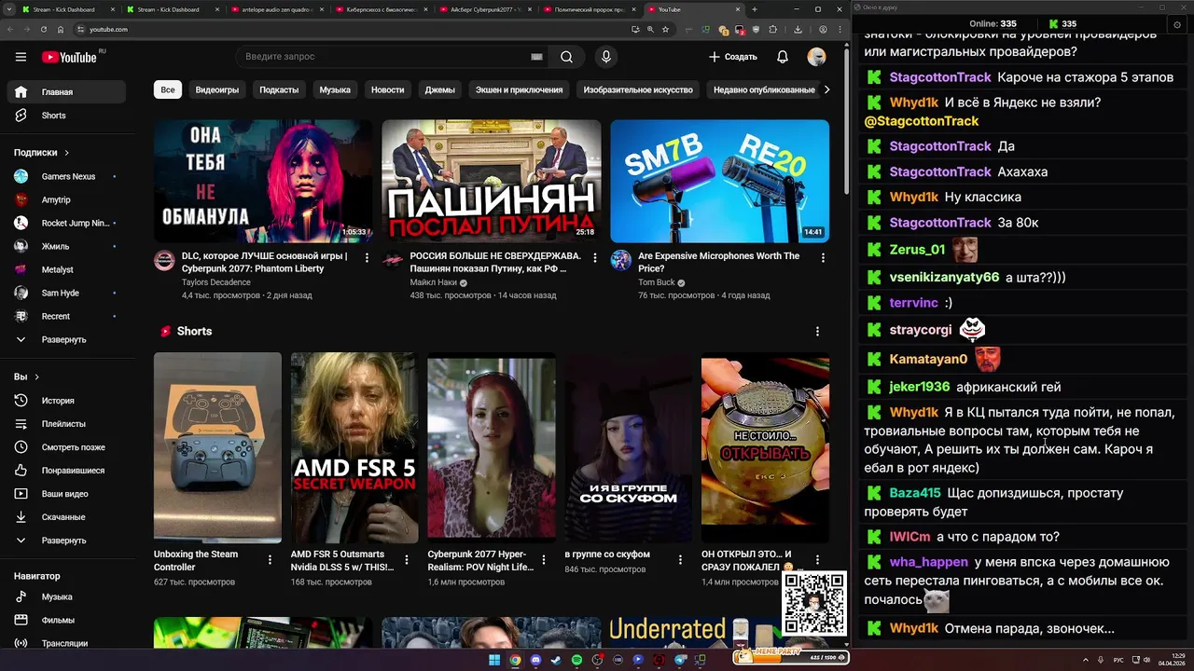Open a new Chrome tab

[755, 9]
